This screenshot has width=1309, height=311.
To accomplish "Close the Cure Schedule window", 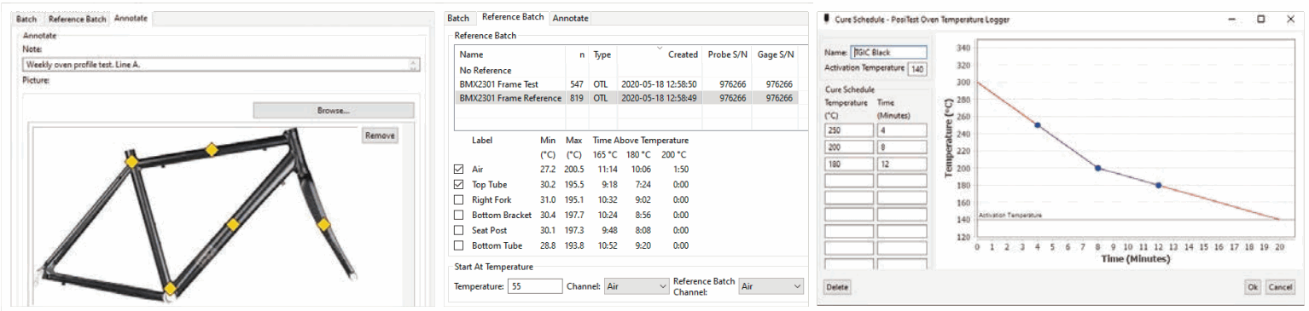I will coord(1289,18).
